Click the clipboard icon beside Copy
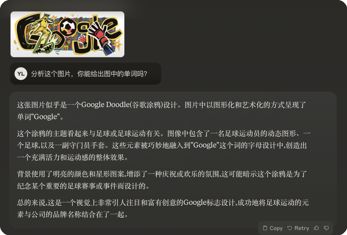The image size is (347, 235). tap(265, 228)
